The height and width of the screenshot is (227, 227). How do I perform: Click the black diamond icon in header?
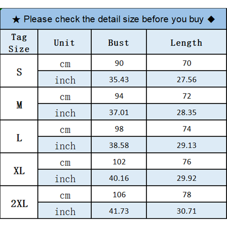211,19
